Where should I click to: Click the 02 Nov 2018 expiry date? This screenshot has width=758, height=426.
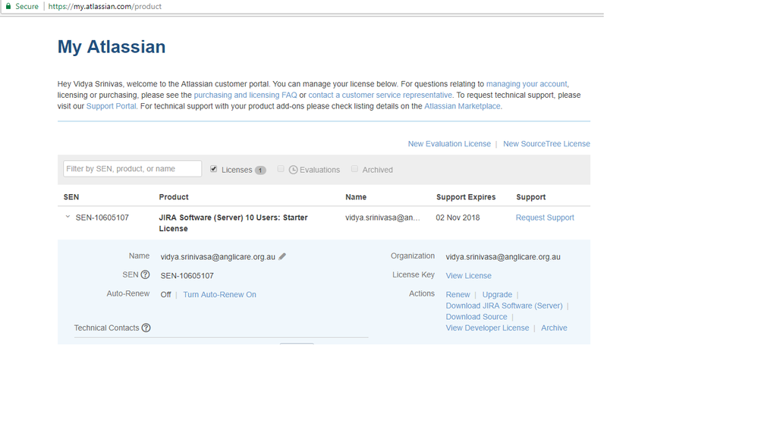[458, 218]
